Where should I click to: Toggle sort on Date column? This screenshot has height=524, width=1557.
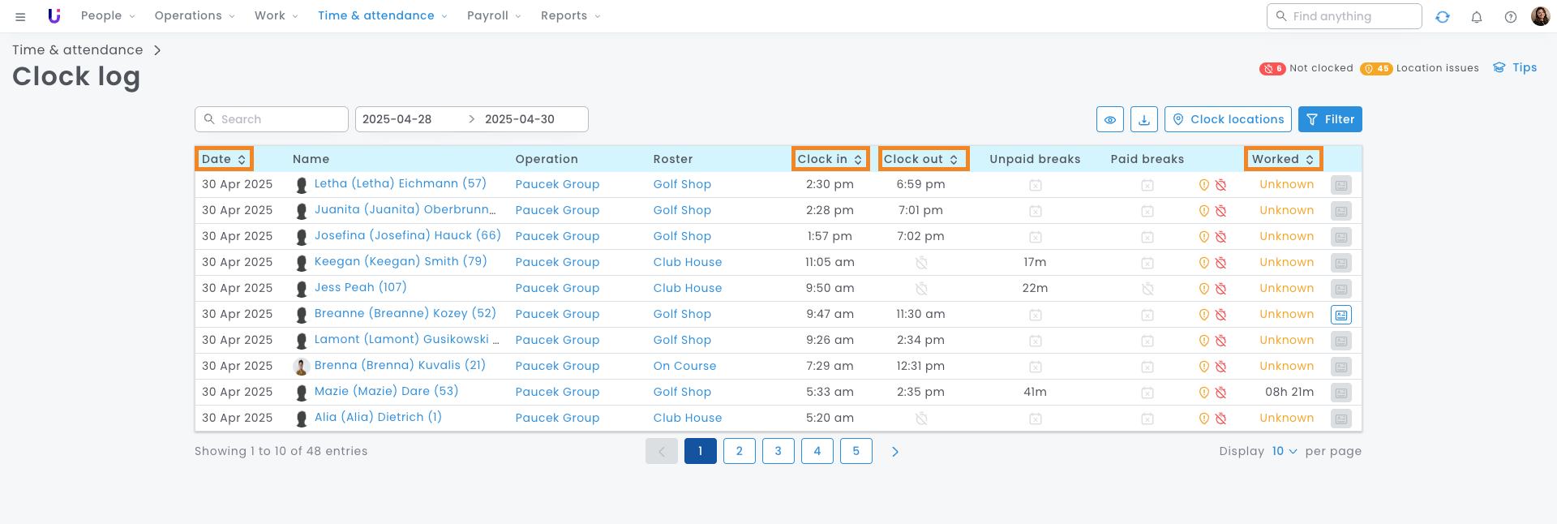(224, 159)
